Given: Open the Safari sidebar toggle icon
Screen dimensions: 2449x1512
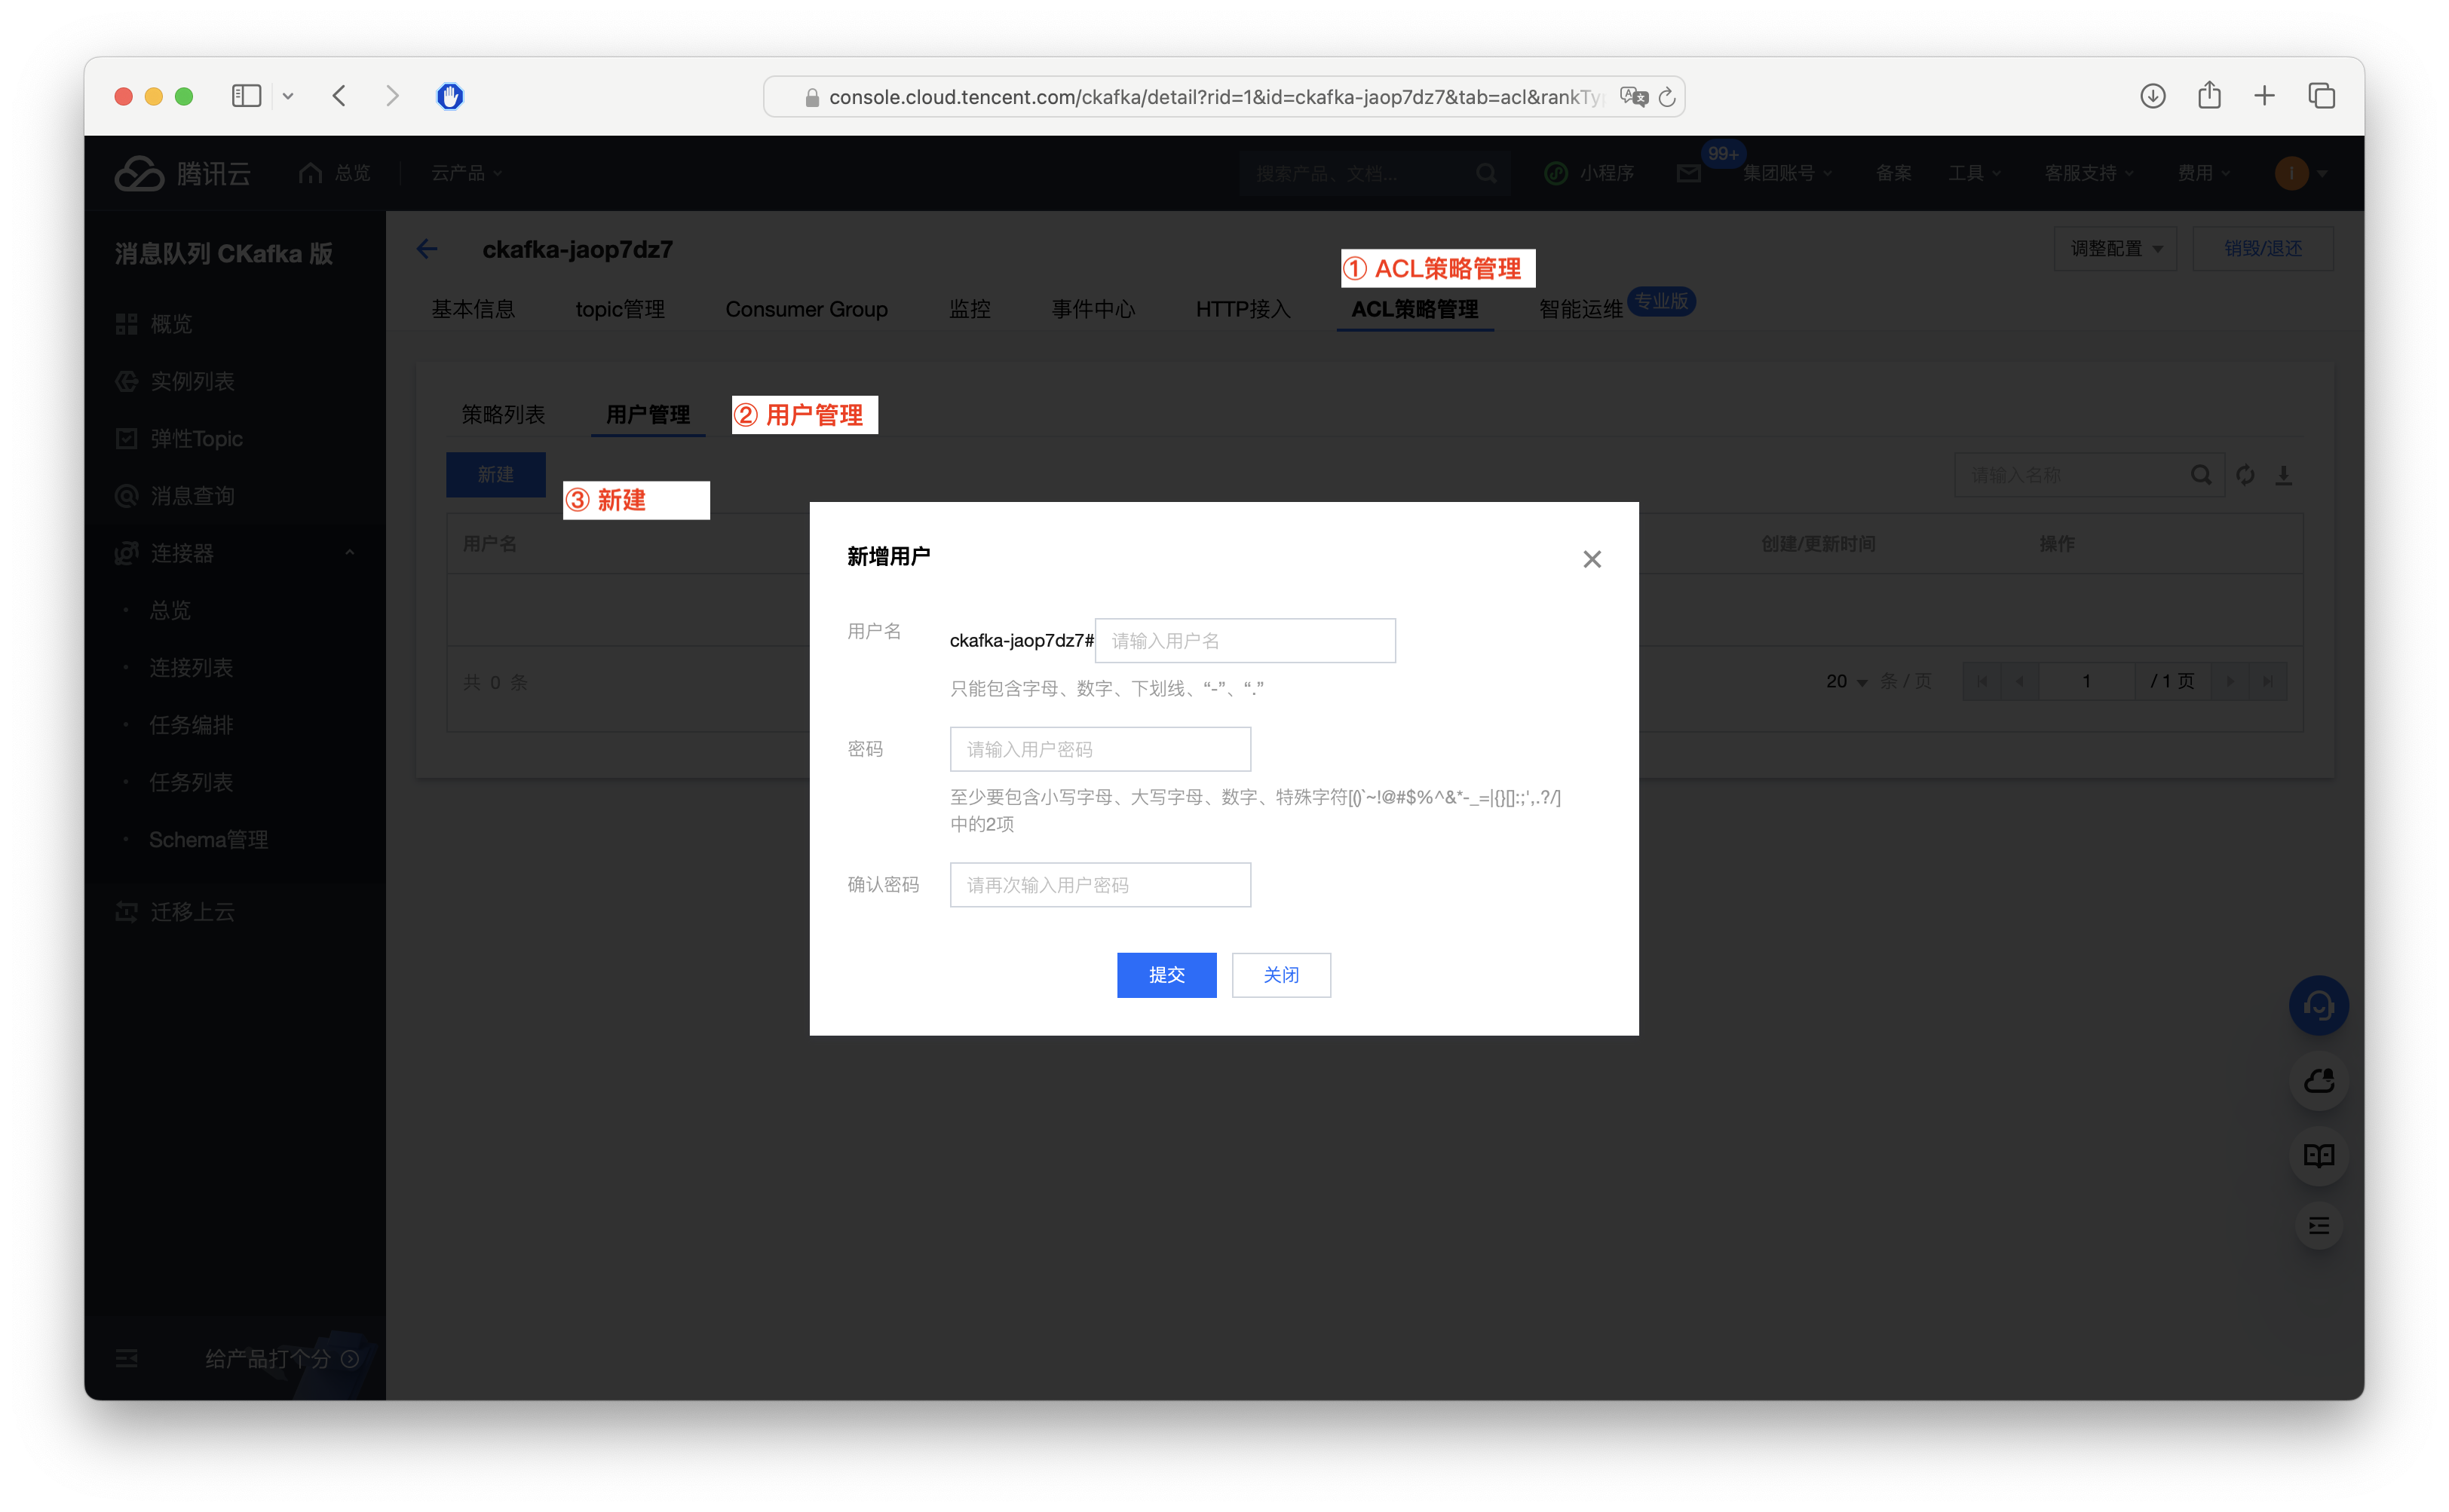Looking at the screenshot, I should coord(246,96).
